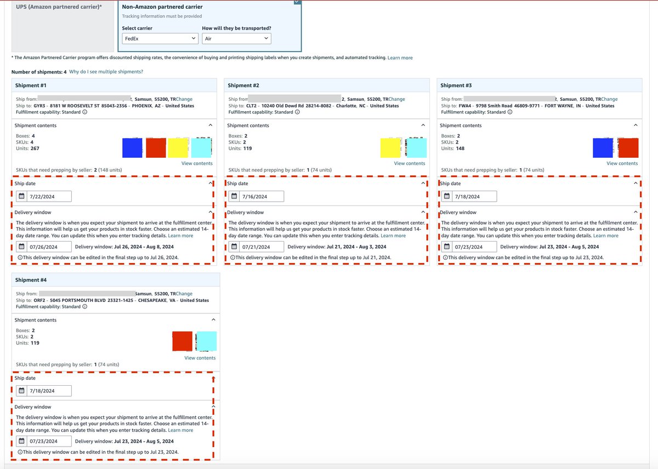
Task: Select yellow product thumbnail in Shipment #2
Action: (391, 148)
